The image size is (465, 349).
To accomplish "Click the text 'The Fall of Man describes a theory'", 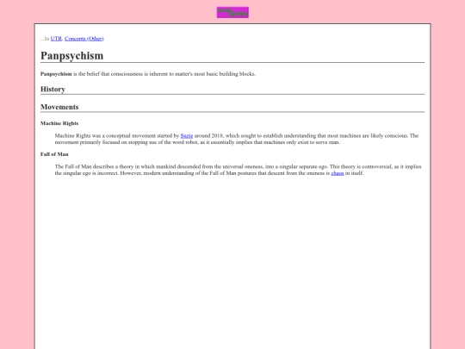I will 94,166.
